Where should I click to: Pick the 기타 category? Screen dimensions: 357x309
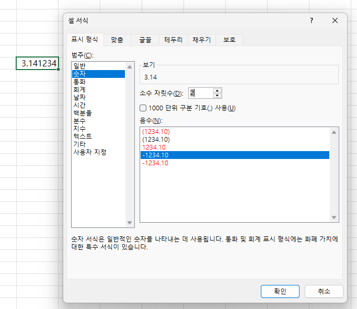pos(99,144)
